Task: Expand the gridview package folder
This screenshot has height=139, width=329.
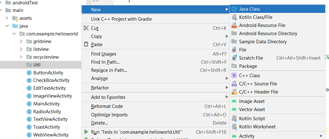Action: (x=21, y=41)
